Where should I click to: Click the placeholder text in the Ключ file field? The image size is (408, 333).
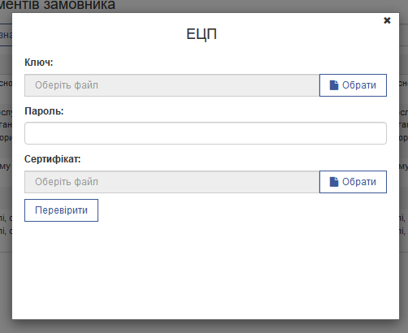click(67, 85)
